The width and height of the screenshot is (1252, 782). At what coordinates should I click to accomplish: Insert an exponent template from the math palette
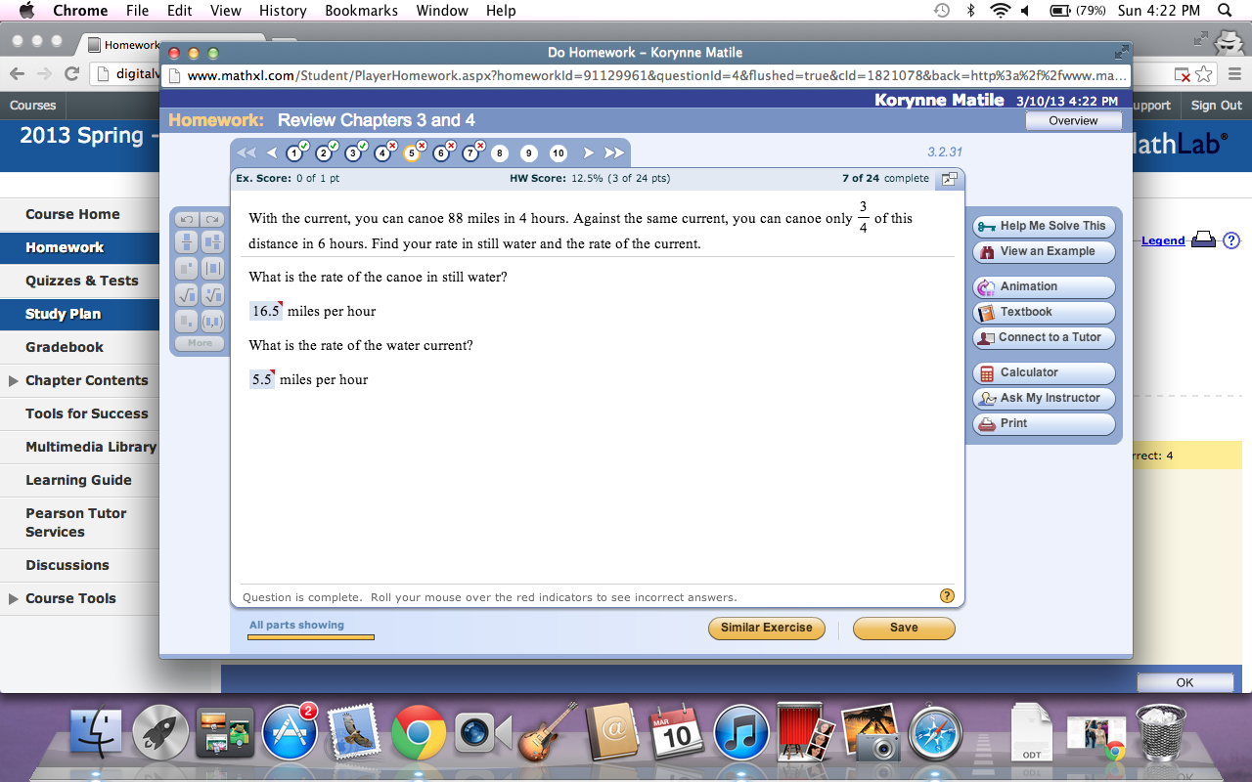(187, 269)
